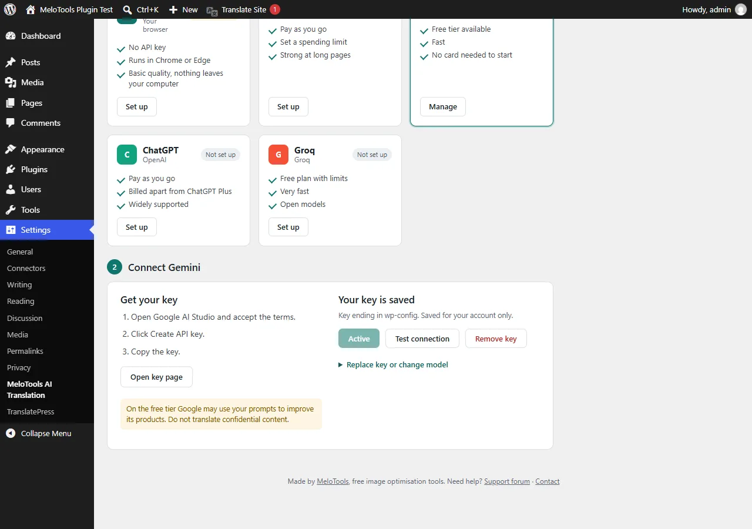752x529 pixels.
Task: Click the Test connection button
Action: click(422, 339)
